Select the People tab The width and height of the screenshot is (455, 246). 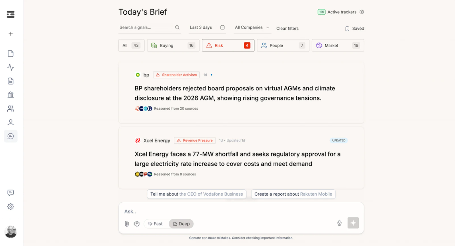point(283,45)
